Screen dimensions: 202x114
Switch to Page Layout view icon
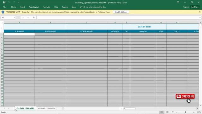[167, 112]
